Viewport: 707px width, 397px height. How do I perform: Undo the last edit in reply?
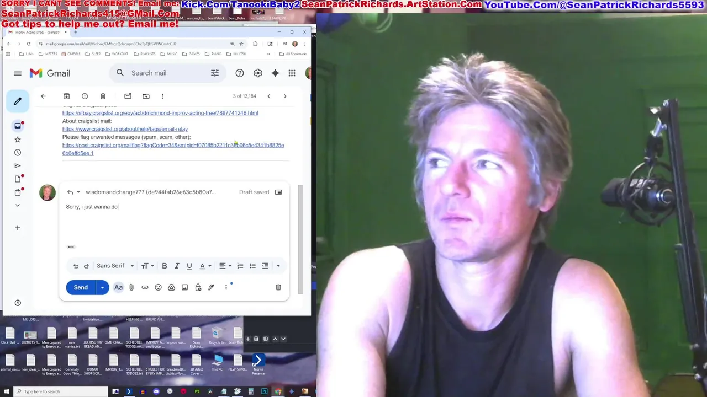point(76,266)
